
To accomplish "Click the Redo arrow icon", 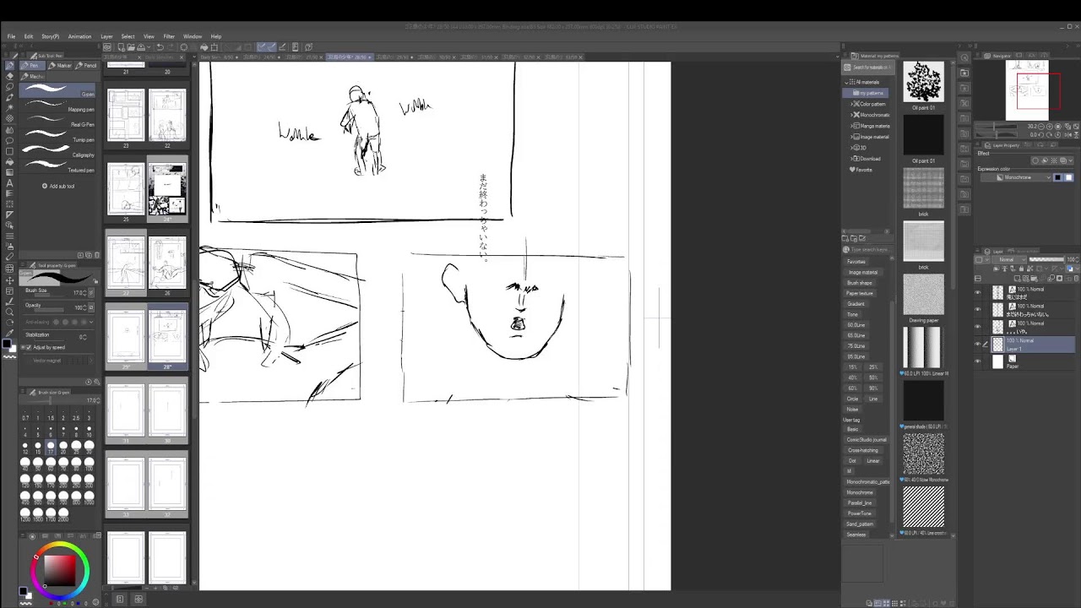I will [171, 47].
